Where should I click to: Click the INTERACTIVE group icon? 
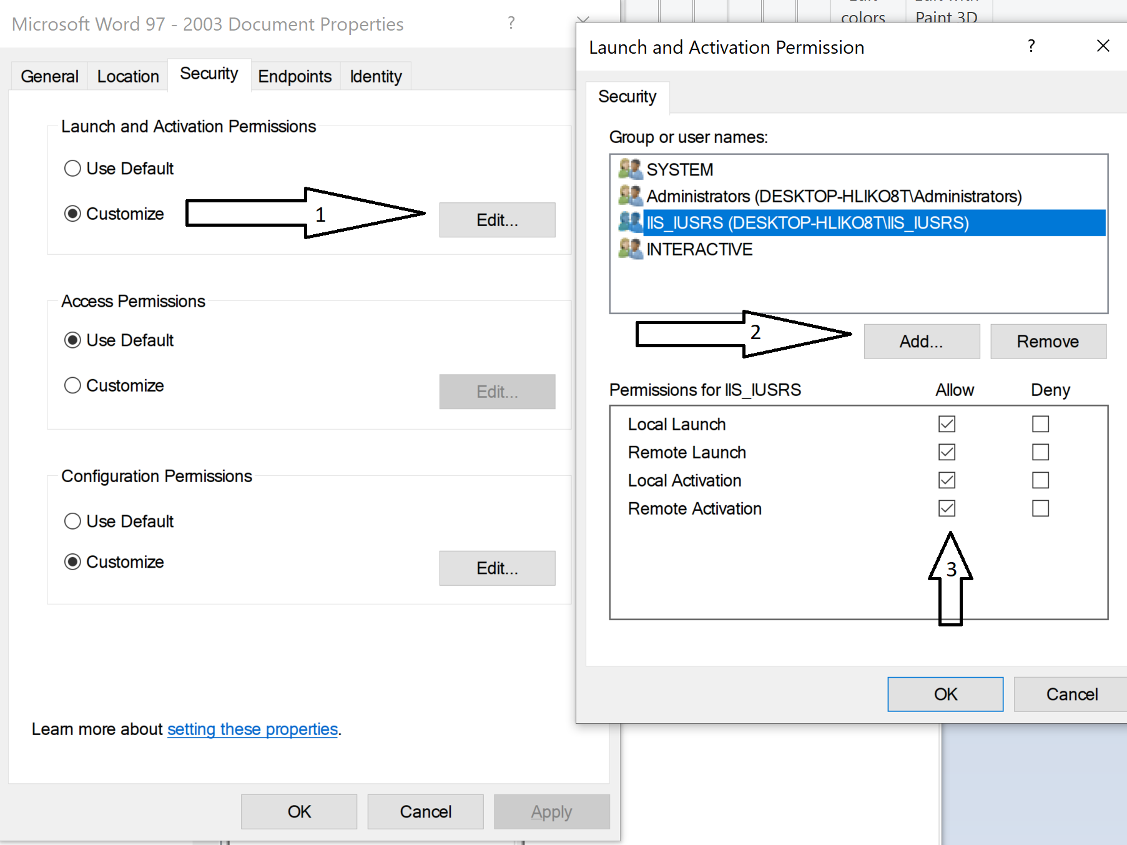630,249
